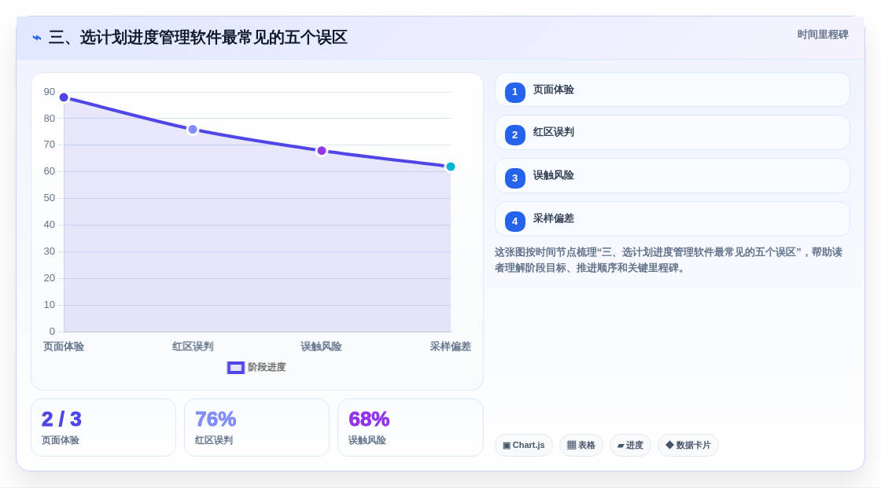Click the 2 / 3 页面体验 stat card
Image resolution: width=881 pixels, height=488 pixels.
103,428
